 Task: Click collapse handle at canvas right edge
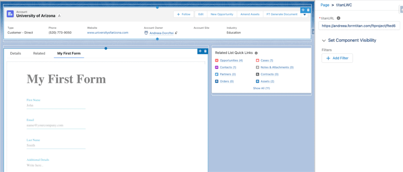[313, 31]
